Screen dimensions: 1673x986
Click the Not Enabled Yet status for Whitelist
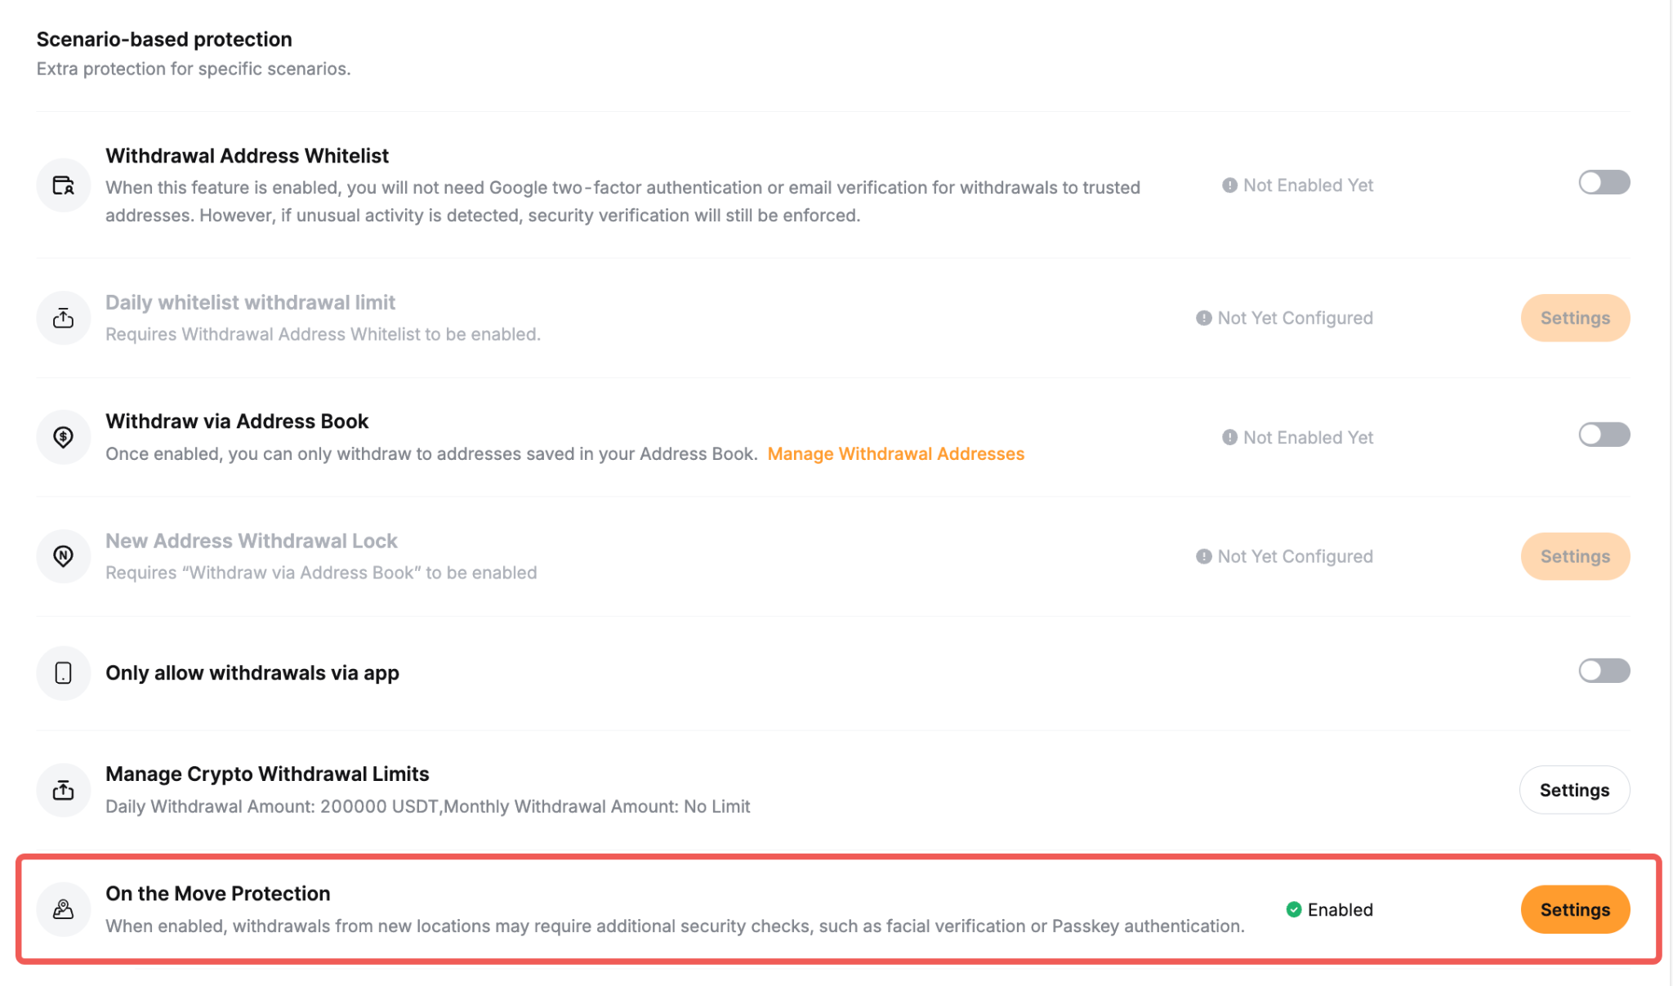click(x=1297, y=185)
